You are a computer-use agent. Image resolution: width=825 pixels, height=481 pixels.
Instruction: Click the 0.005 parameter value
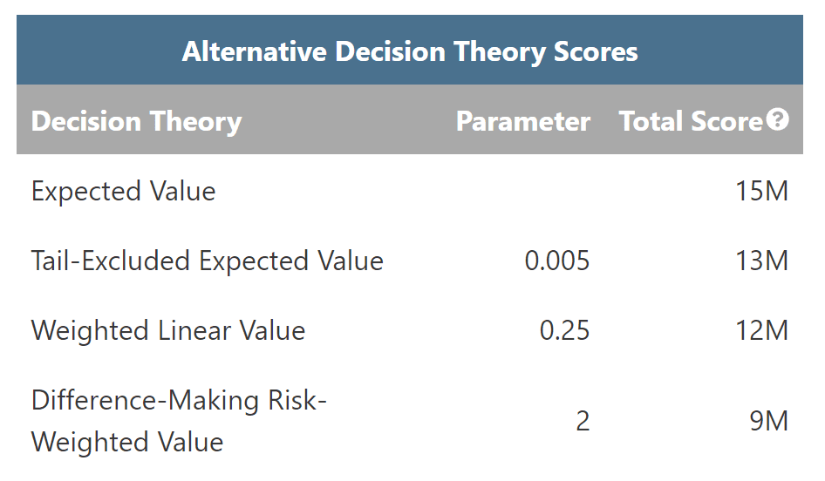[x=557, y=261]
